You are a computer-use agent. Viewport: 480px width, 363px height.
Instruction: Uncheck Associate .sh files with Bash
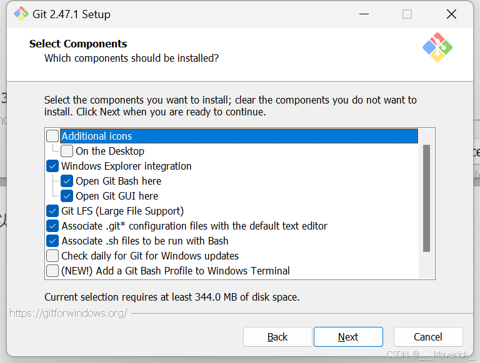pos(52,241)
